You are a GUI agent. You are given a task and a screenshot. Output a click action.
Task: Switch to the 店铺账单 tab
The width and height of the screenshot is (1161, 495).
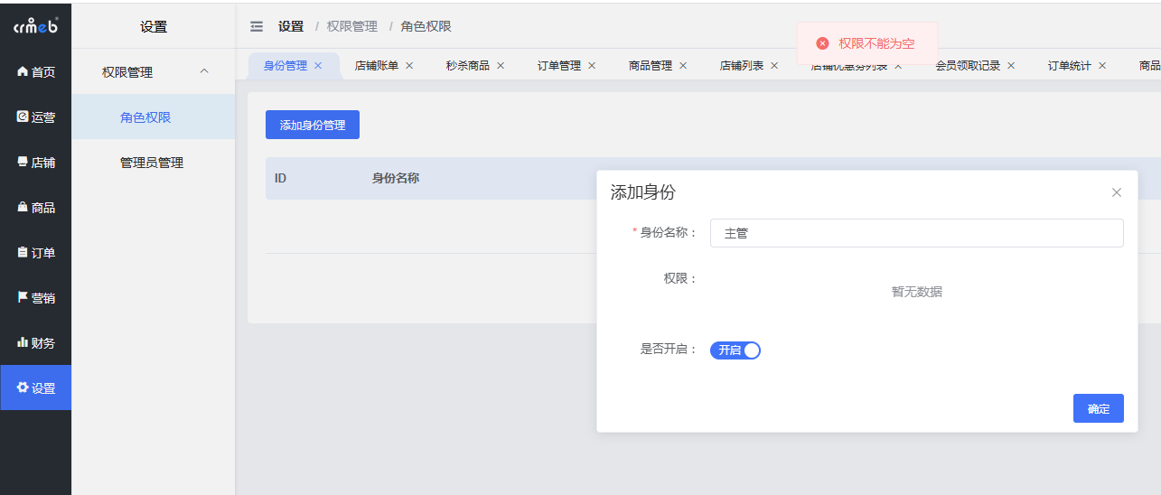(376, 66)
